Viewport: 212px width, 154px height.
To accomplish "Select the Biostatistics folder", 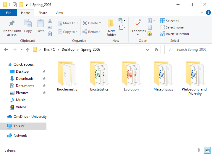I will pyautogui.click(x=99, y=76).
